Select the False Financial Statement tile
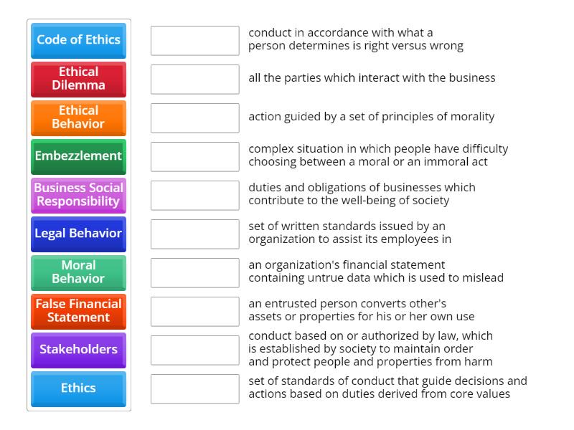Screen dimensions: 574x430 (78, 311)
